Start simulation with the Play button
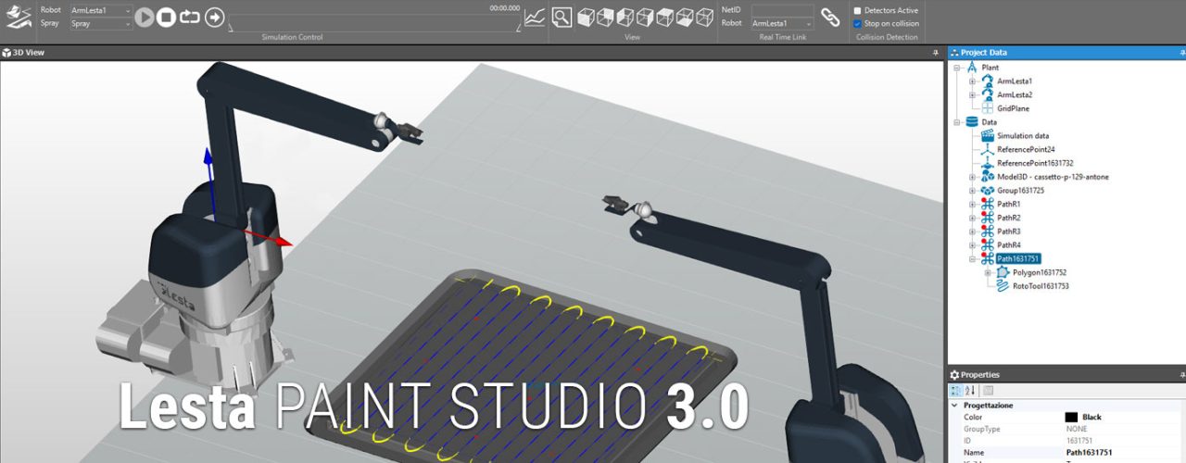Screen dimensions: 1186x463 (145, 17)
